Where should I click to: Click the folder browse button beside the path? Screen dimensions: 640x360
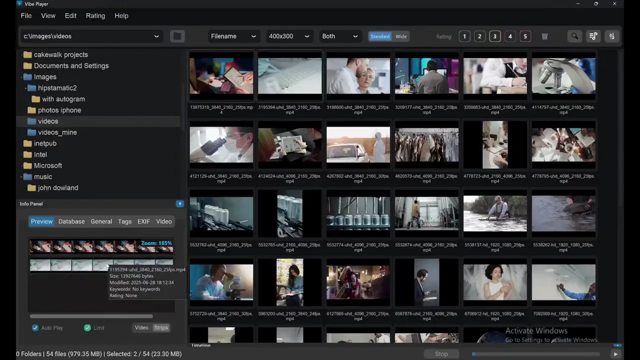177,36
